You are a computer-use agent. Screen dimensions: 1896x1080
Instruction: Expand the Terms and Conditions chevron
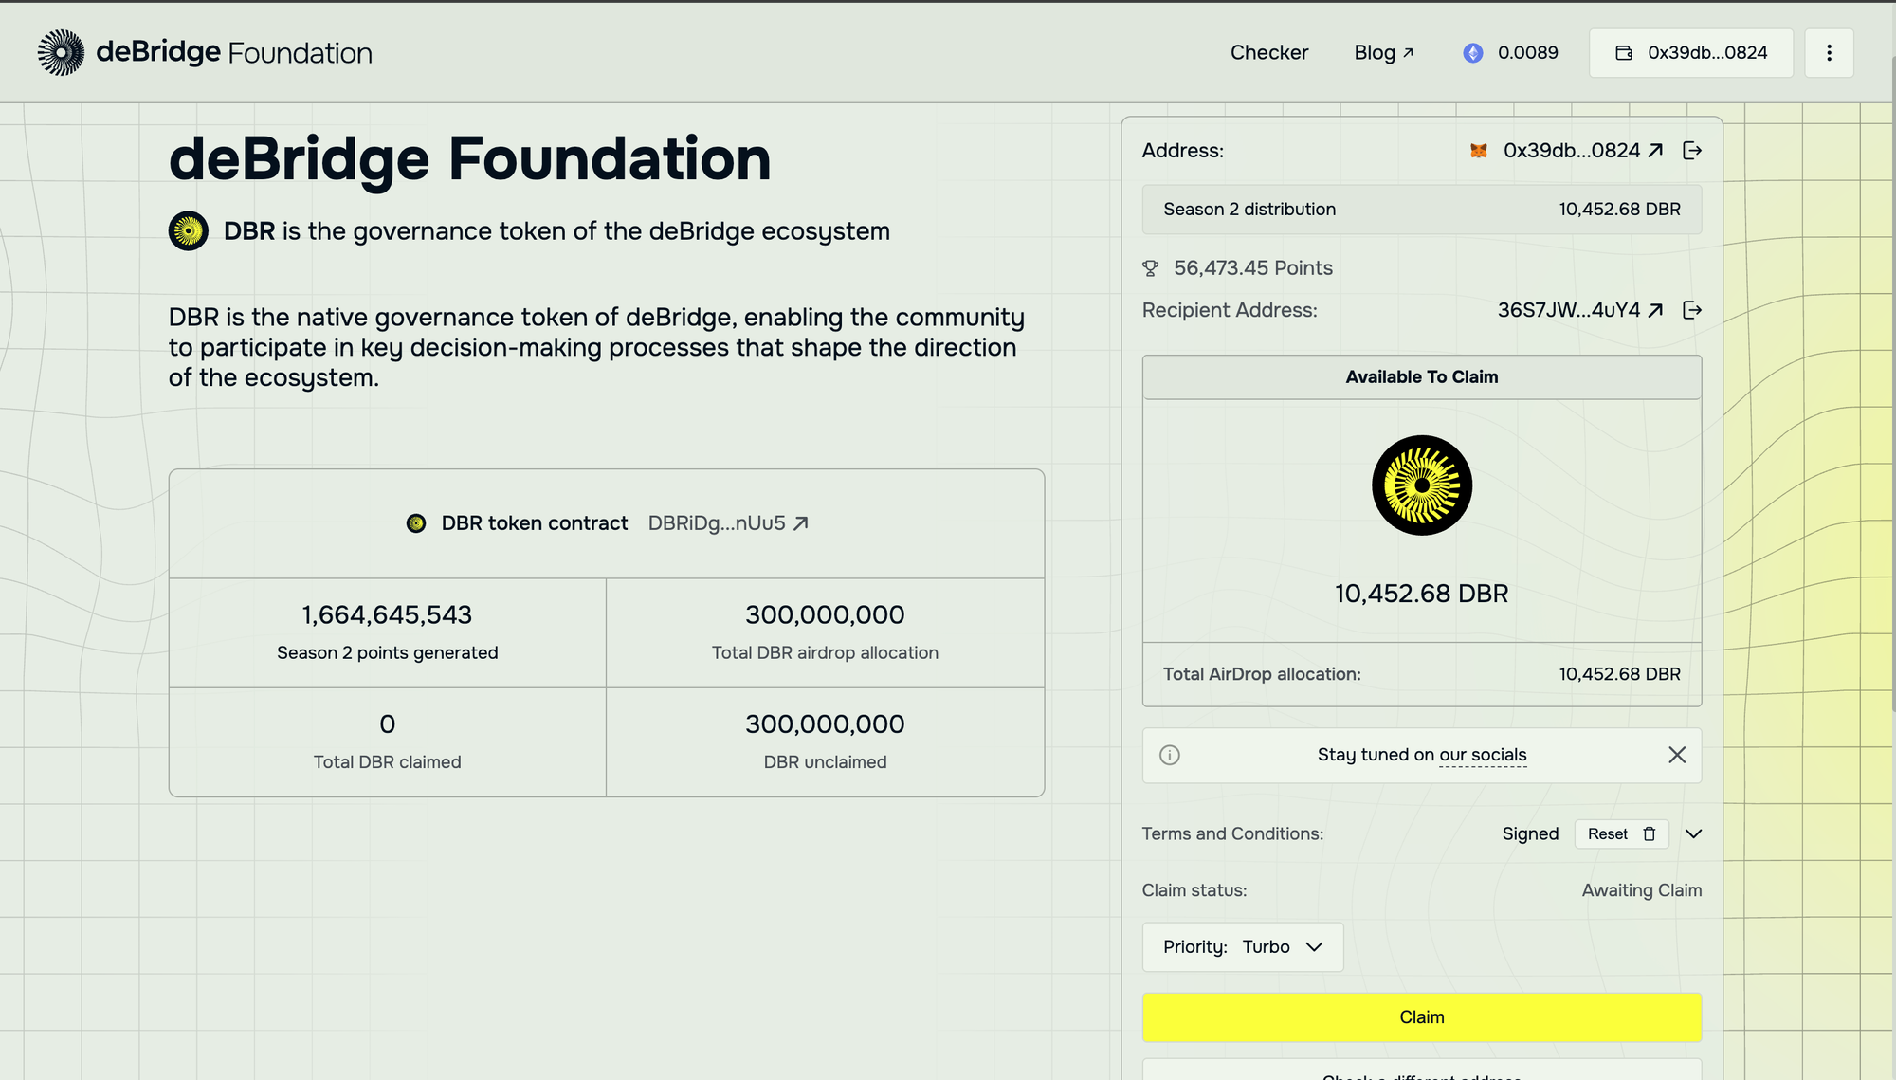(x=1693, y=833)
